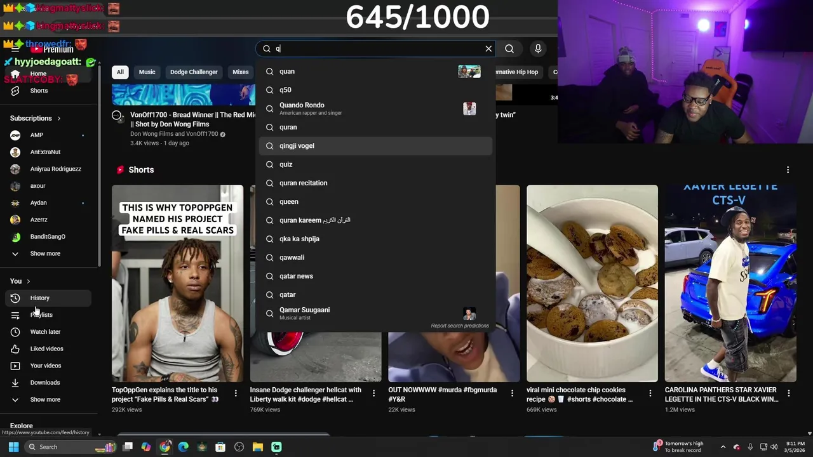This screenshot has width=813, height=457.
Task: Pick the Qamar Suugaani artist suggestion
Action: [375, 314]
